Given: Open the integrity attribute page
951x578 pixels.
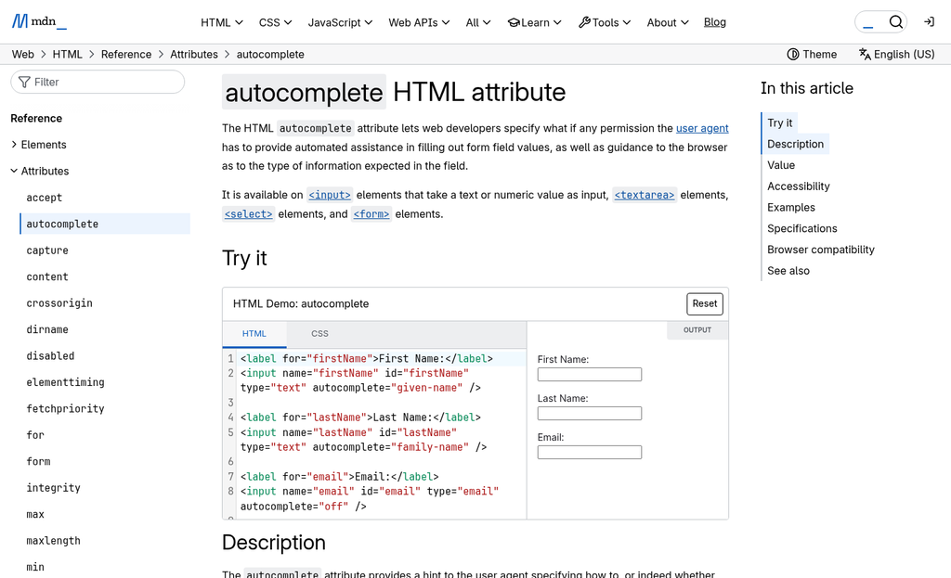Looking at the screenshot, I should (x=53, y=488).
